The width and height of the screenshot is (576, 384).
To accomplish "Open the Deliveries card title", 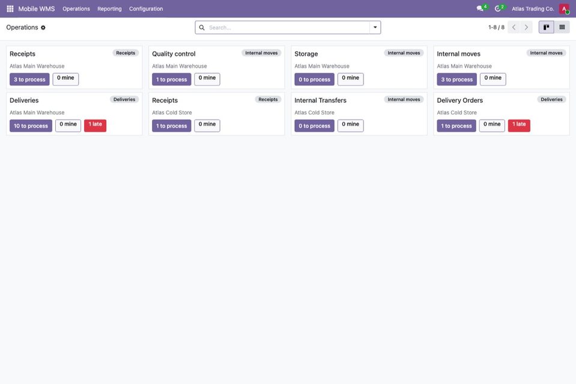I will [x=24, y=100].
